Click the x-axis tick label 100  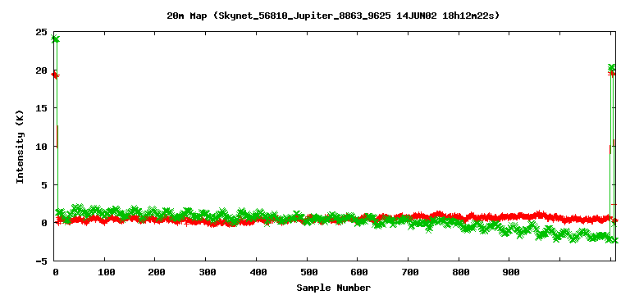pos(105,273)
